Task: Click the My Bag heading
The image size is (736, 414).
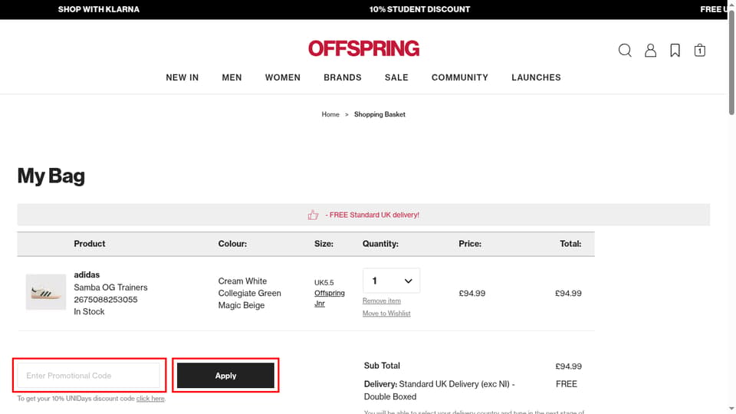Action: point(51,176)
